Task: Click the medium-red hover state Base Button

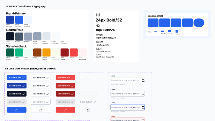Action: (66, 86)
